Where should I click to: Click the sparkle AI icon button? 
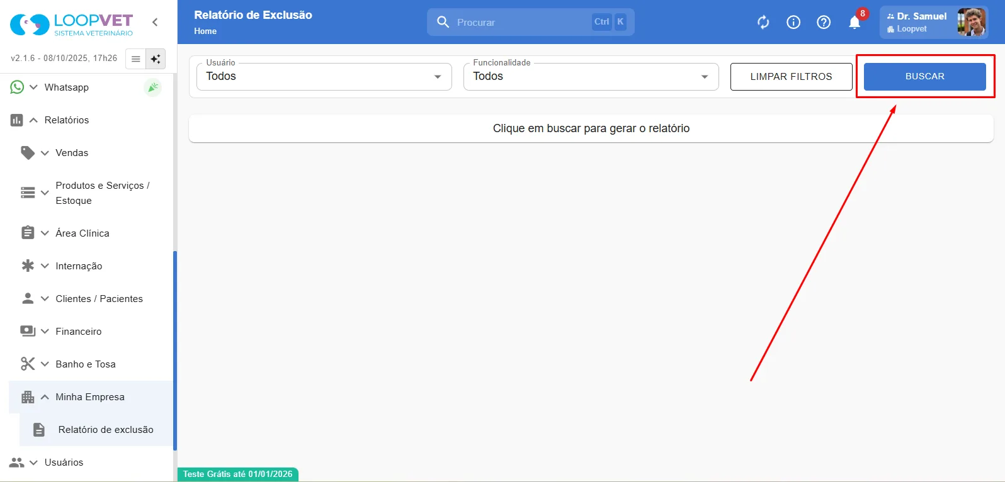coord(156,59)
